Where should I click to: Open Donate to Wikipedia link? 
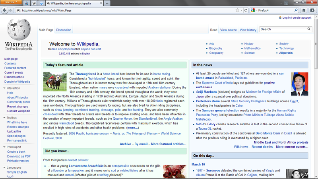pyautogui.click(x=17, y=82)
